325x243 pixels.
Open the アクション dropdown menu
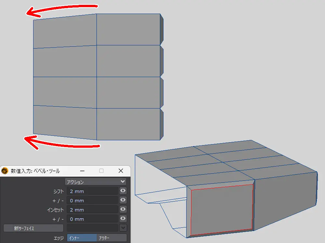[96, 182]
